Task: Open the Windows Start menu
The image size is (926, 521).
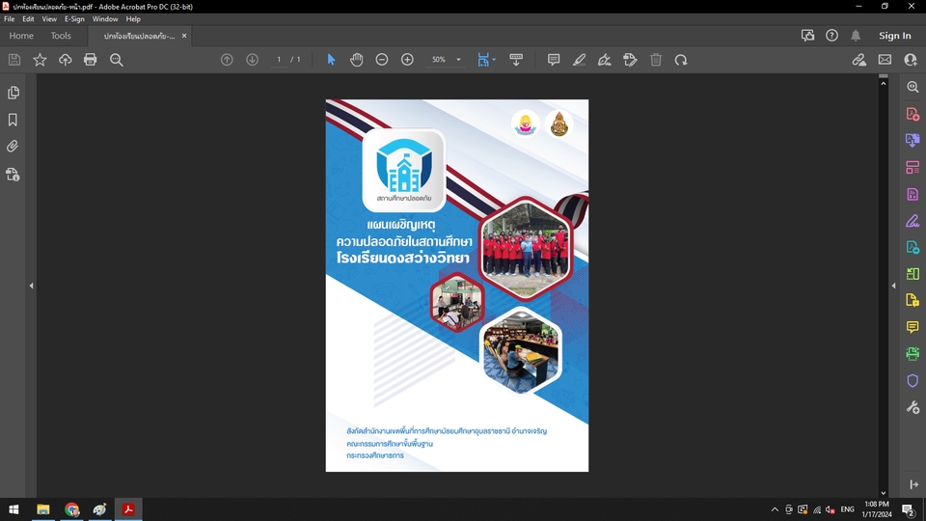Action: 14,509
